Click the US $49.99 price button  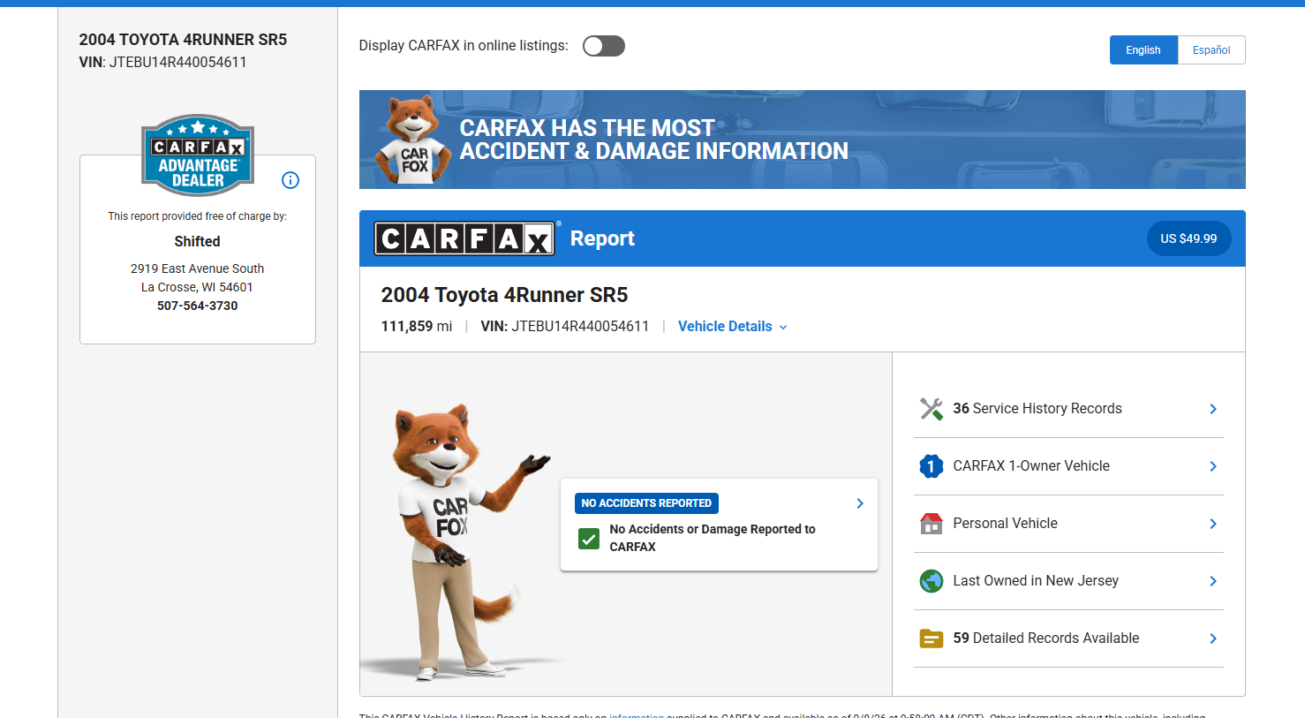[x=1188, y=238]
